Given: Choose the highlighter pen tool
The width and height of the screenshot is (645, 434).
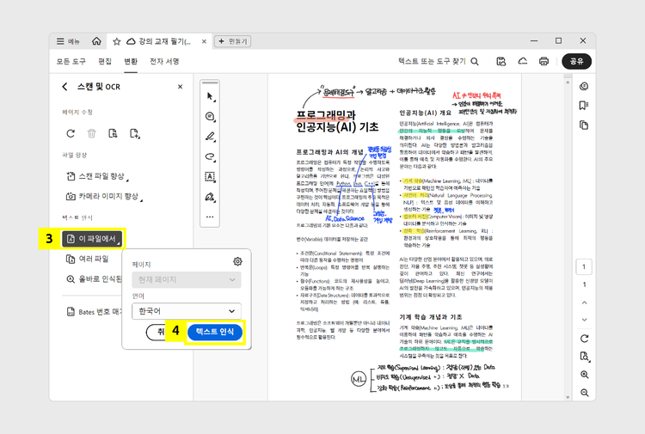Looking at the screenshot, I should [x=210, y=137].
